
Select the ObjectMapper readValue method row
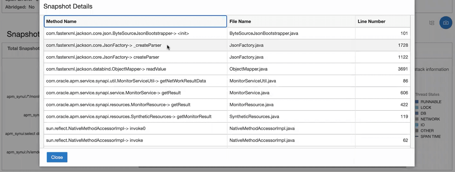106,69
